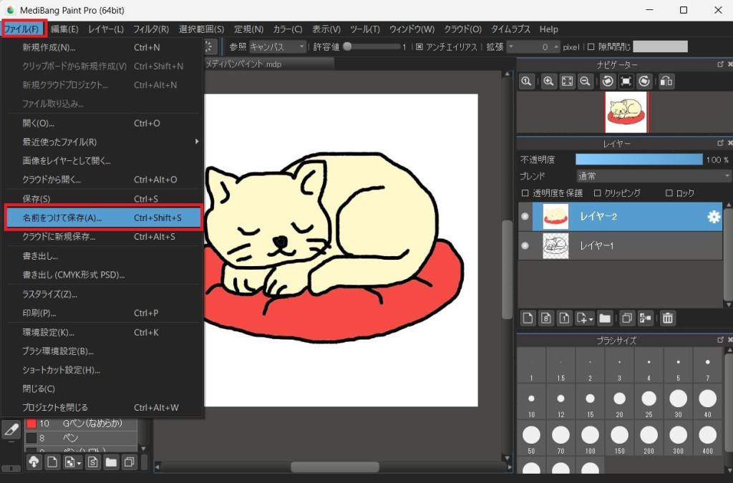Viewport: 733px width, 483px height.
Task: Add a new 8-bit layer
Action: [x=546, y=318]
